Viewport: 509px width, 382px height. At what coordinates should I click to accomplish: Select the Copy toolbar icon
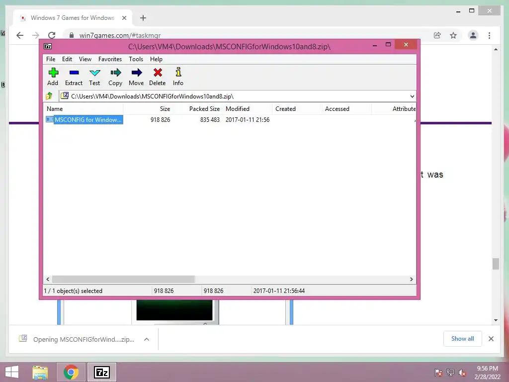tap(115, 77)
